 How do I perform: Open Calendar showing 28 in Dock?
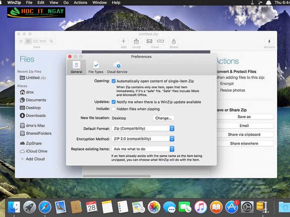[91, 207]
